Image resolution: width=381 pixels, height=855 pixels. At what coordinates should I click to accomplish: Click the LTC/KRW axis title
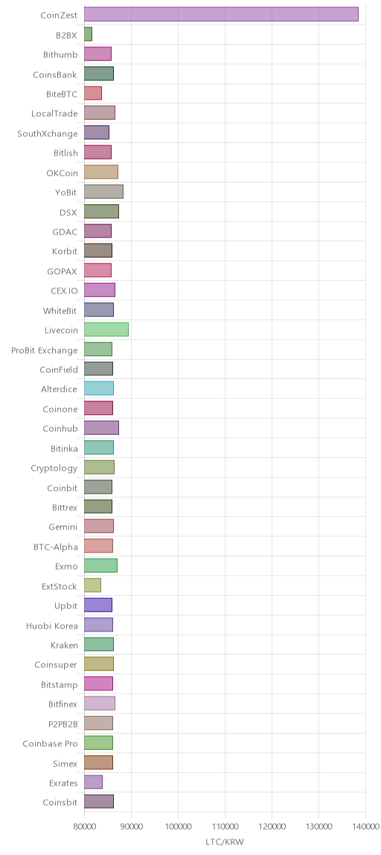225,842
